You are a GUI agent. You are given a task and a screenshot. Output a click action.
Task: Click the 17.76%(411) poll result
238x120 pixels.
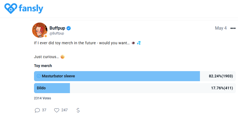pos(222,88)
